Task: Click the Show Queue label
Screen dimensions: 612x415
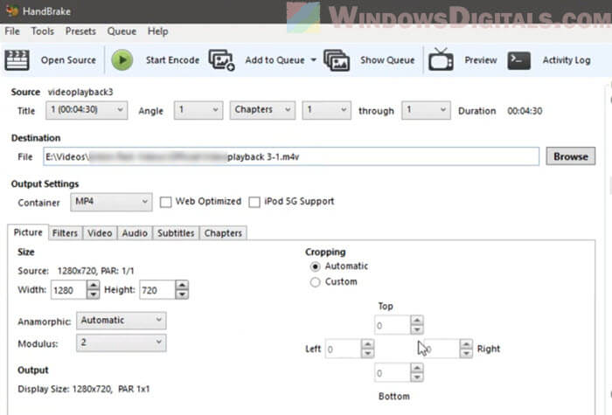Action: tap(387, 60)
